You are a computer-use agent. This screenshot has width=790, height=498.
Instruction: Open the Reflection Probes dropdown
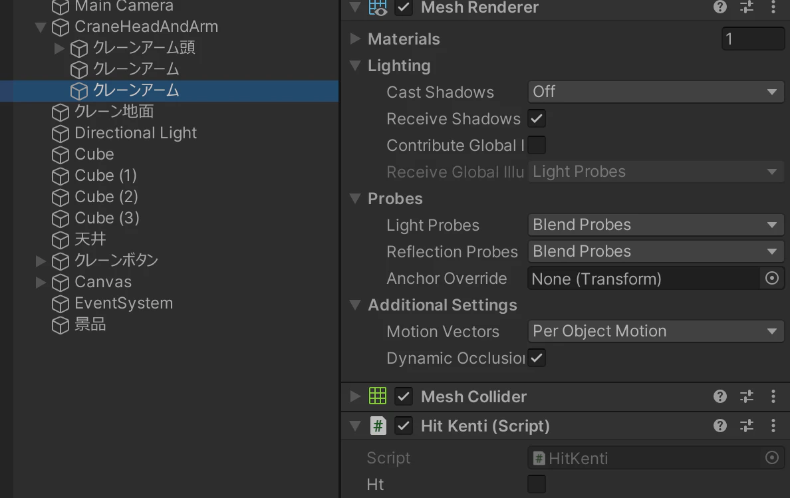656,251
